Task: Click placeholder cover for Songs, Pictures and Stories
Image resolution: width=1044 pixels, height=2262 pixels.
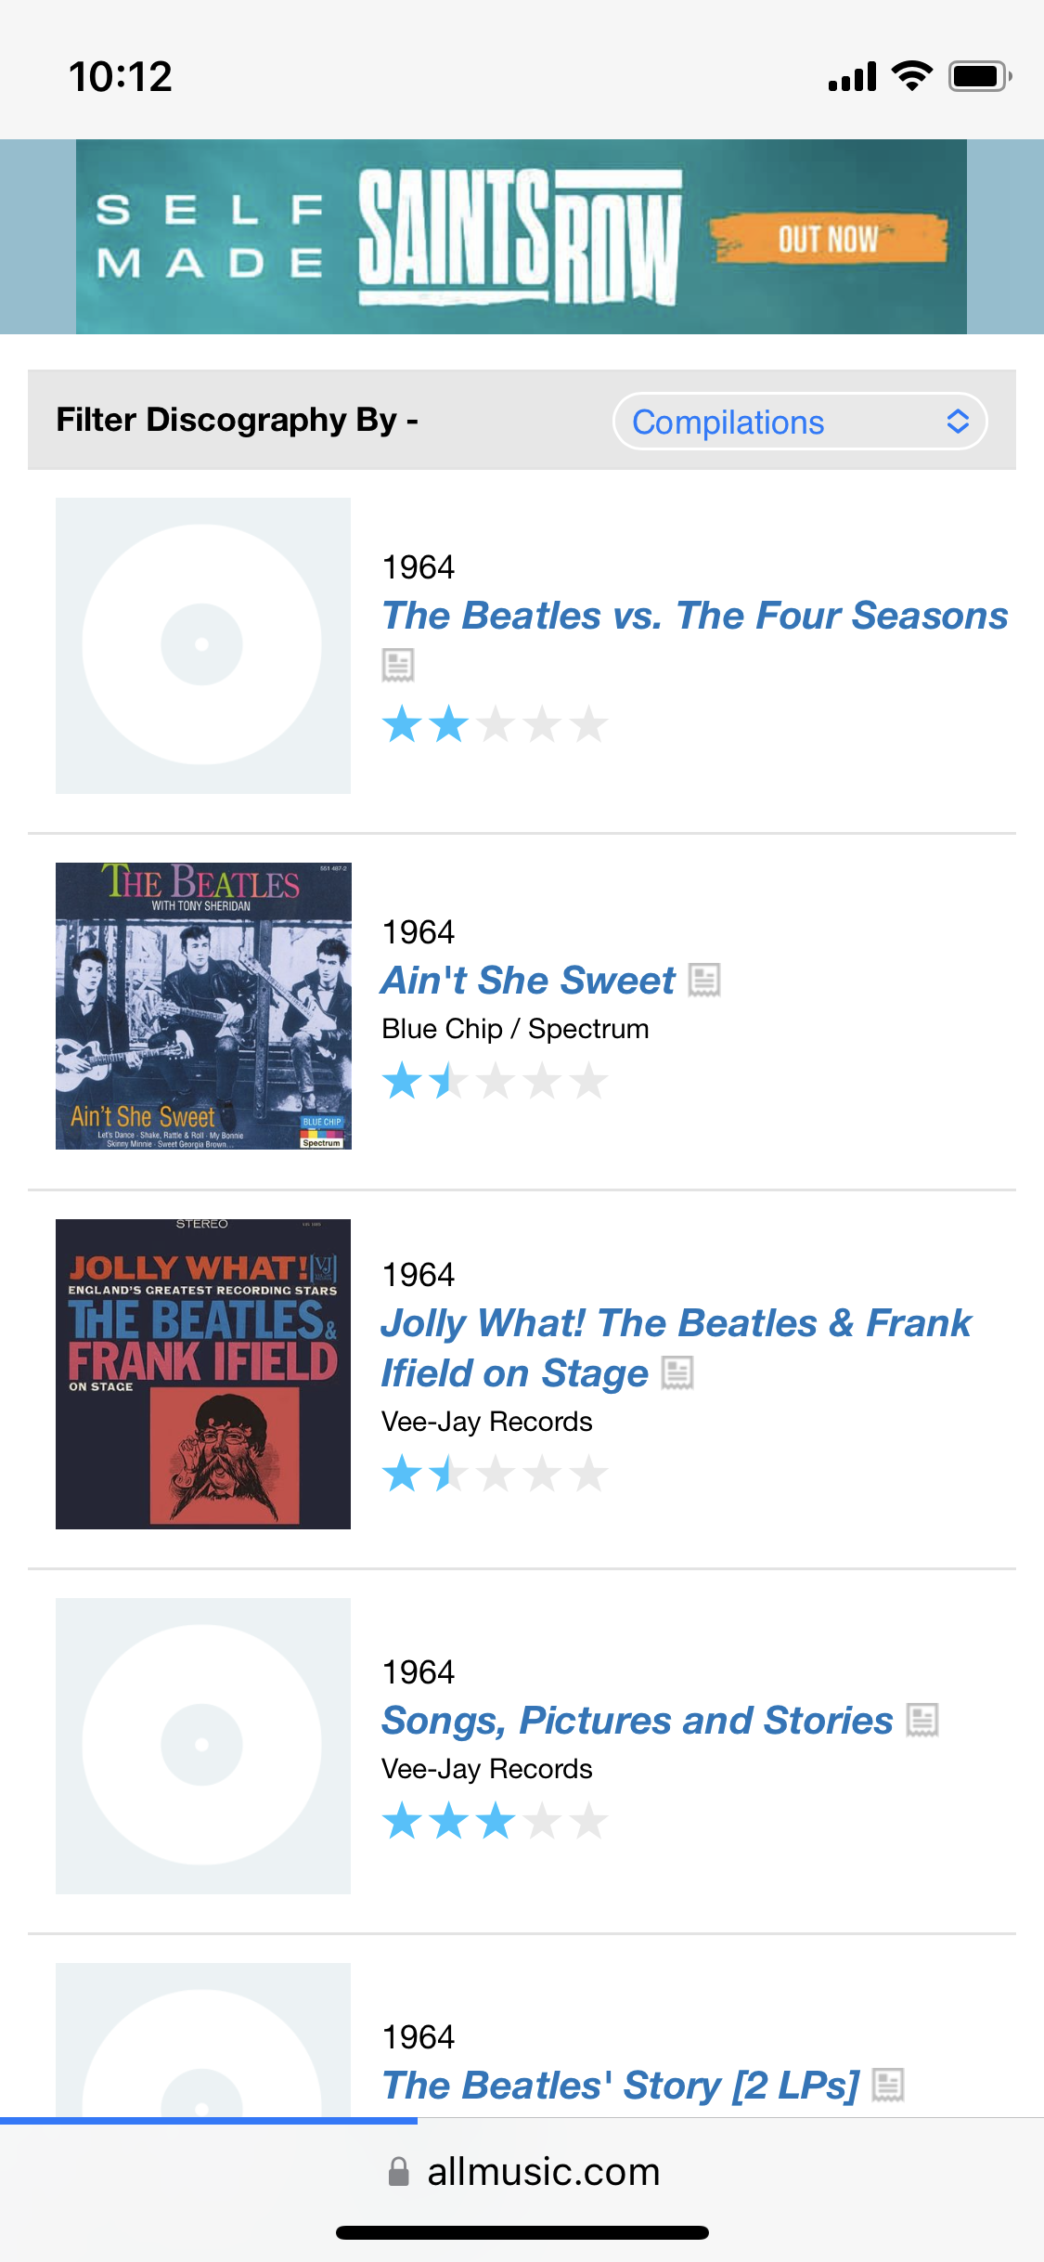Action: pos(203,1746)
